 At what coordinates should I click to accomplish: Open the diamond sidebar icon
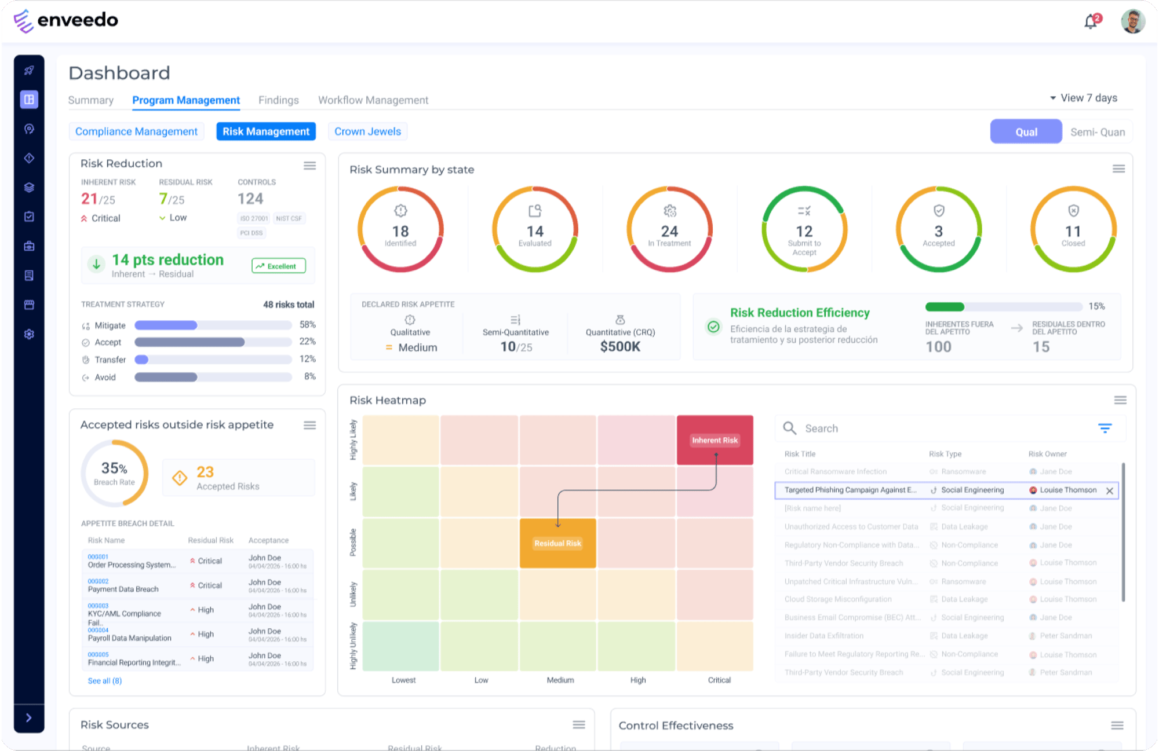[29, 158]
